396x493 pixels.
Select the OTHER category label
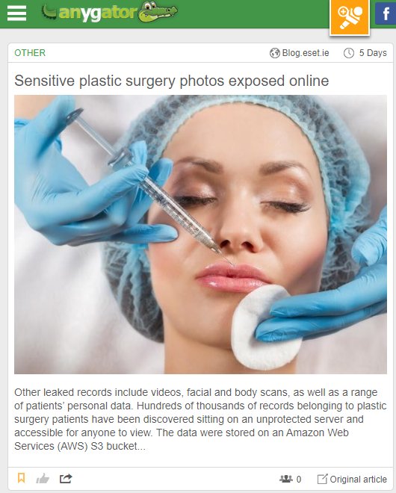(30, 52)
